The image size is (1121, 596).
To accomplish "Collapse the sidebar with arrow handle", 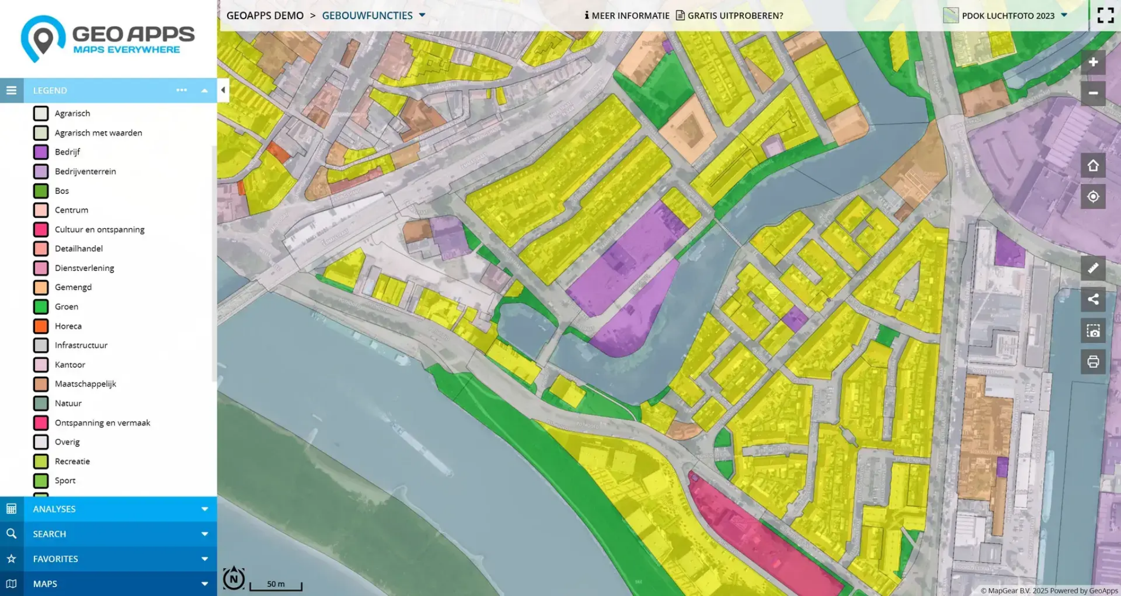I will click(x=223, y=90).
